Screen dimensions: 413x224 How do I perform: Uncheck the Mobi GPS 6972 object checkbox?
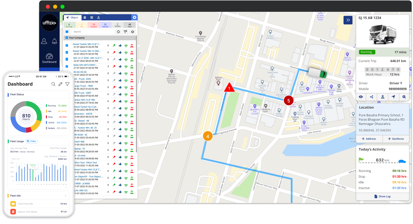tap(67, 66)
